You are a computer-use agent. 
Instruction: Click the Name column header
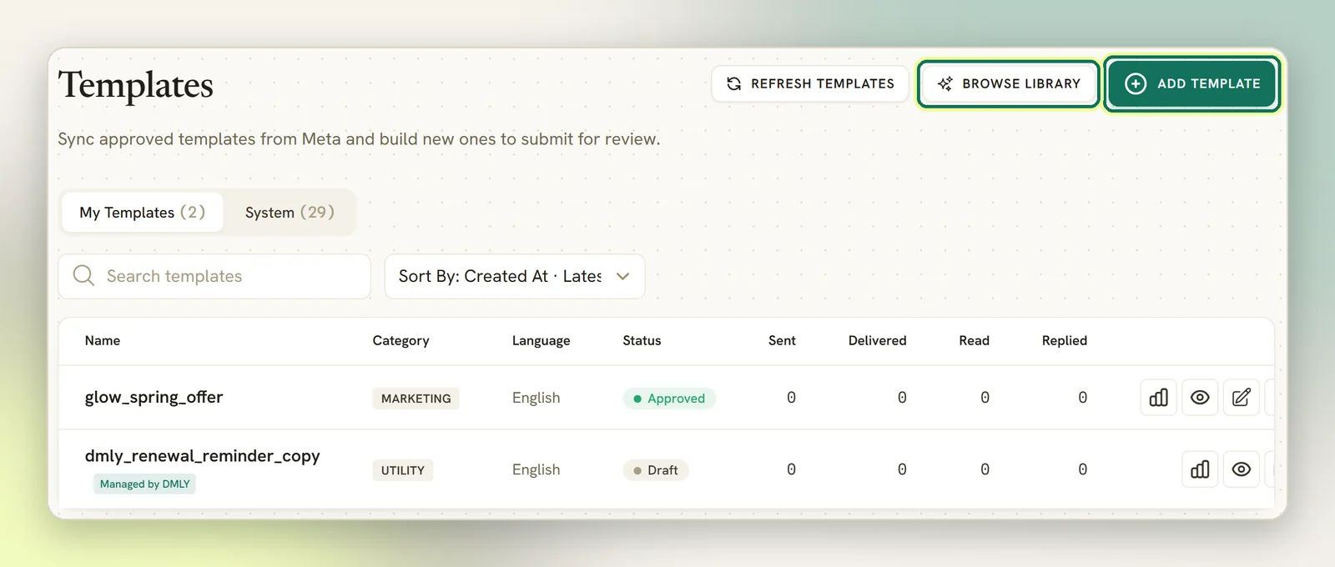tap(103, 340)
